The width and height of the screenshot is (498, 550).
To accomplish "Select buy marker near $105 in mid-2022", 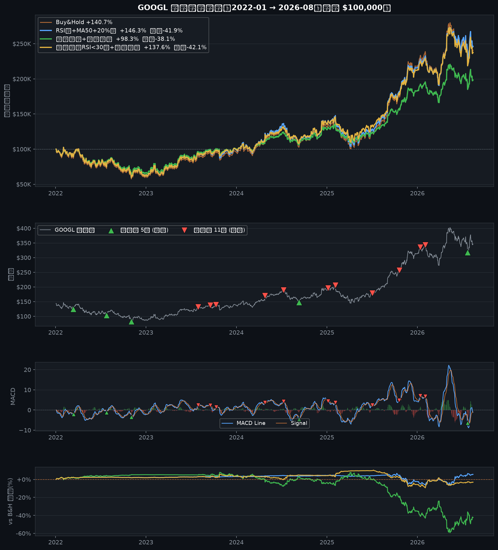I will pyautogui.click(x=107, y=315).
